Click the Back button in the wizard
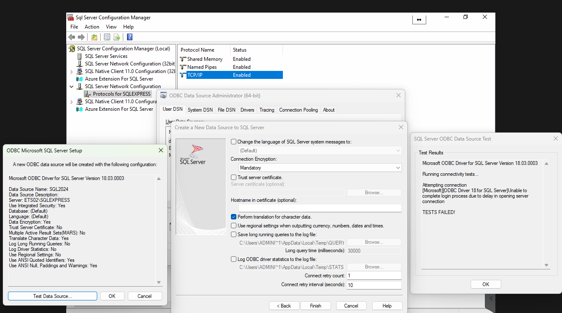 pyautogui.click(x=284, y=306)
